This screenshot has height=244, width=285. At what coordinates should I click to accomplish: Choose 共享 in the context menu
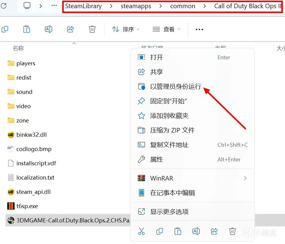coord(193,72)
